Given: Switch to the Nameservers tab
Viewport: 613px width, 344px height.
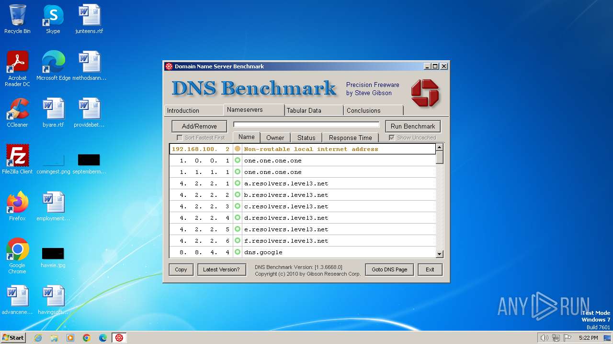Looking at the screenshot, I should pos(254,110).
